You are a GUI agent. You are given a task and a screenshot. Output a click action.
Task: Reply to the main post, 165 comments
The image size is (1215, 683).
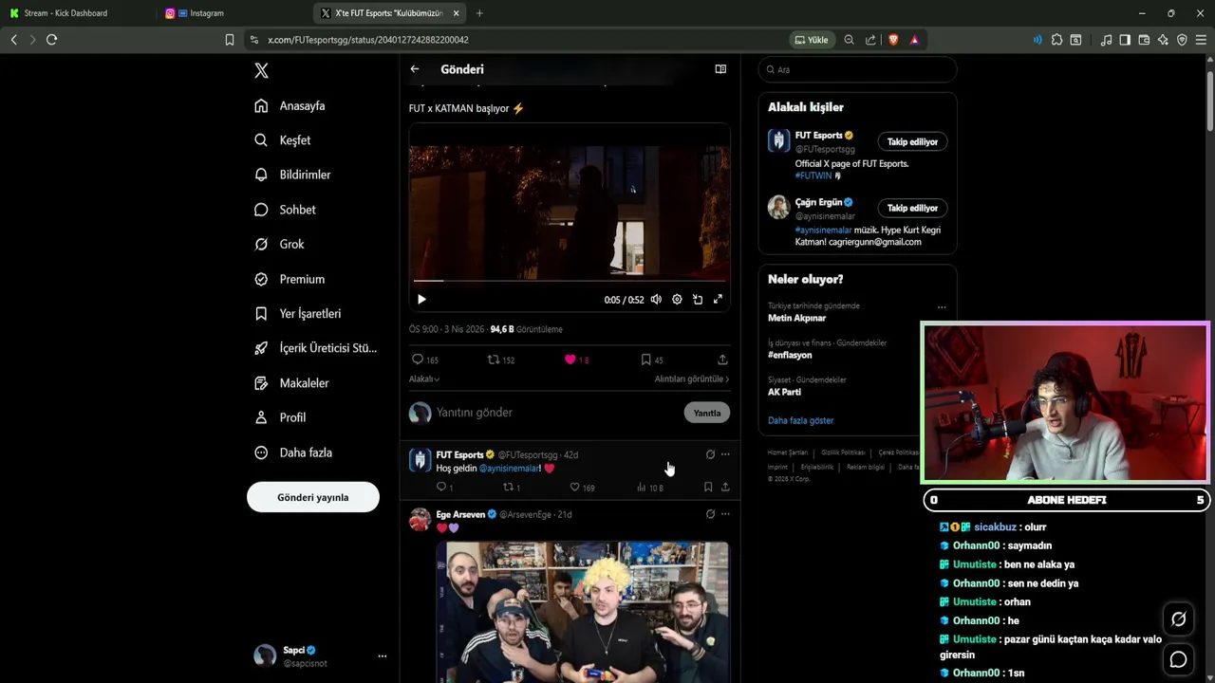click(x=424, y=360)
